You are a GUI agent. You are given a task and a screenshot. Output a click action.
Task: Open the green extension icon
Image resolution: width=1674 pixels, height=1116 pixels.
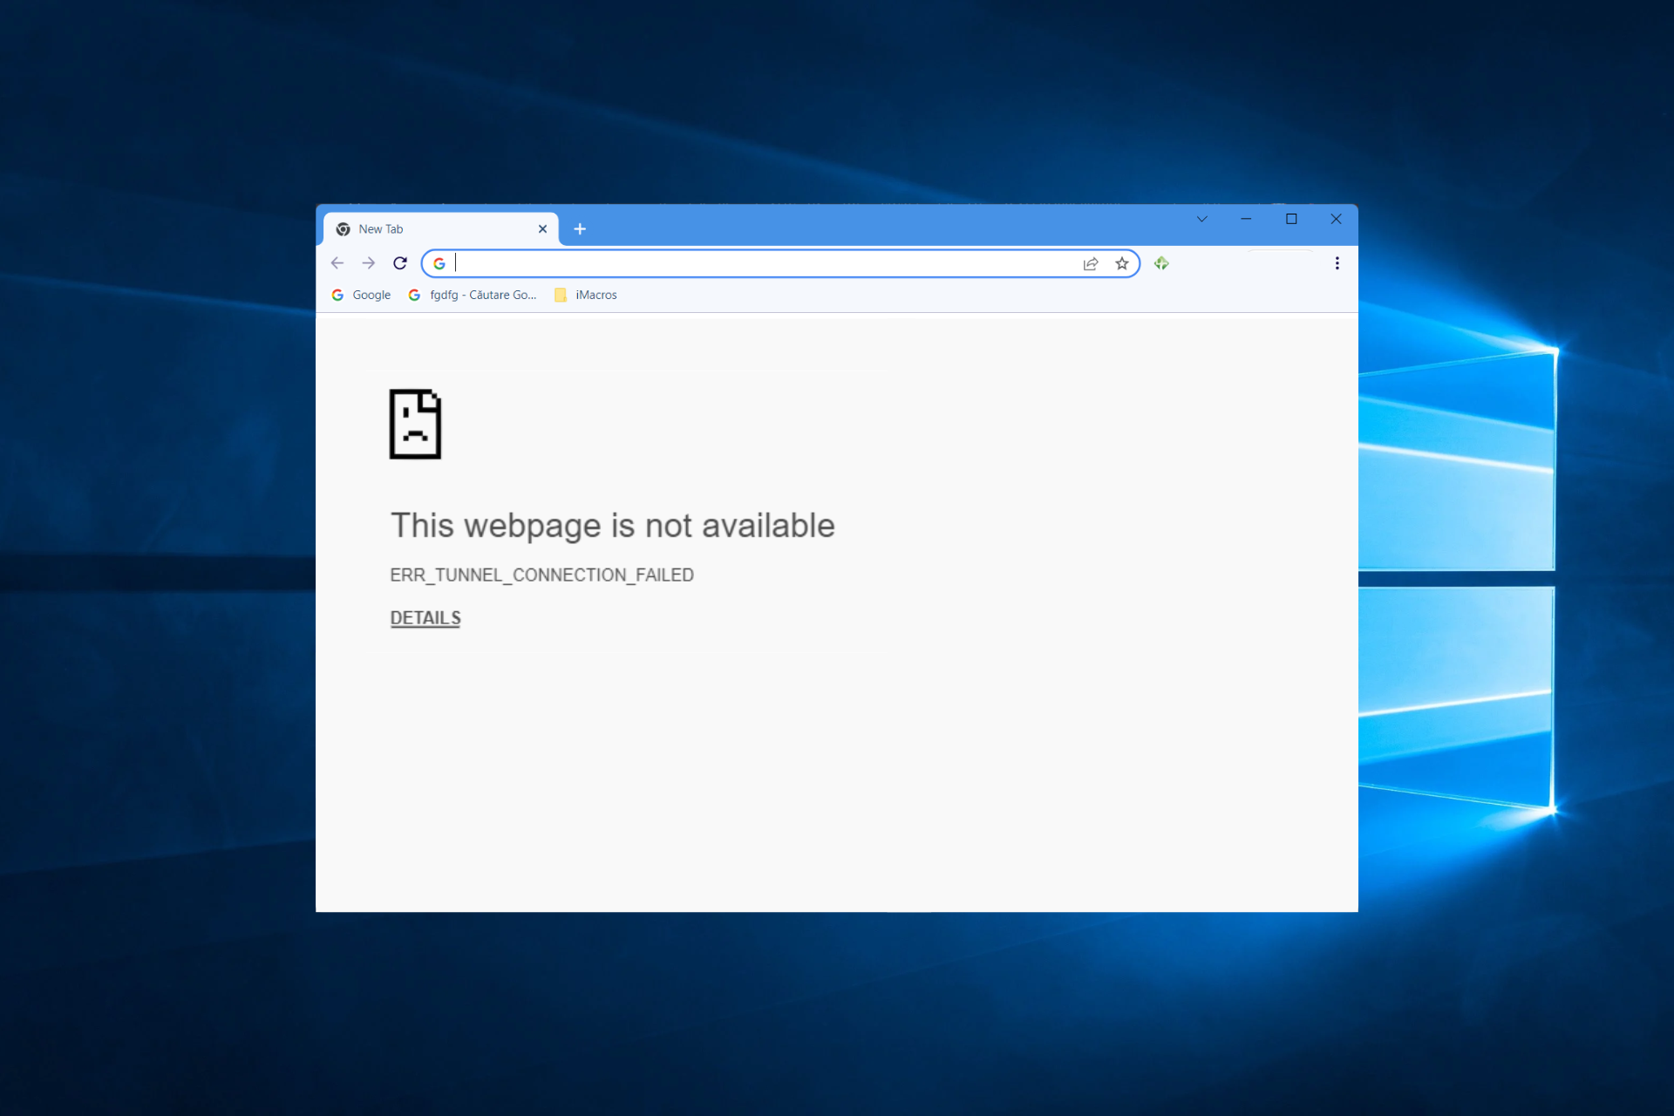coord(1161,263)
